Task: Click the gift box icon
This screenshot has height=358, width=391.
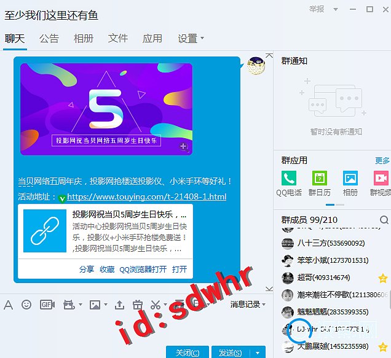Action: 137,305
